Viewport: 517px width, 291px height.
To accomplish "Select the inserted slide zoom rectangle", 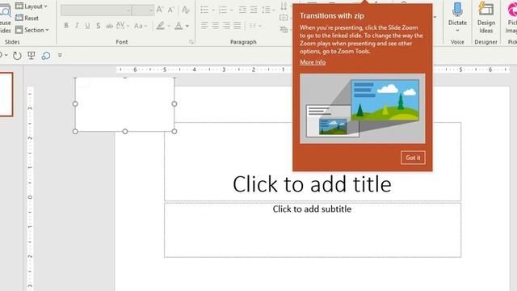I will click(x=124, y=104).
